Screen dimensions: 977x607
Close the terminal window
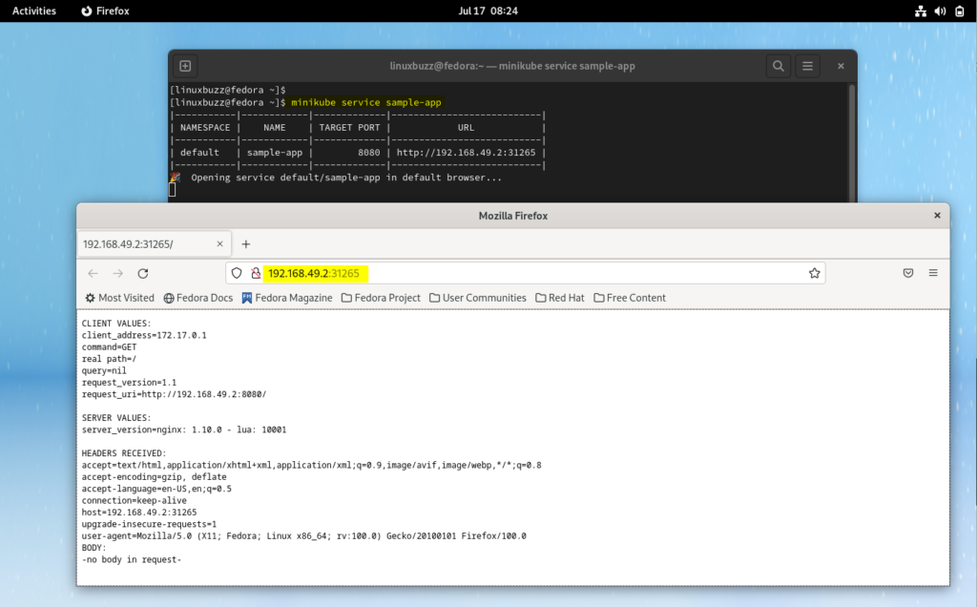[841, 66]
